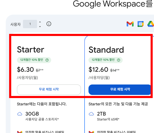Increase user count with up arrow
Image resolution: width=154 pixels, height=133 pixels.
[40, 22]
